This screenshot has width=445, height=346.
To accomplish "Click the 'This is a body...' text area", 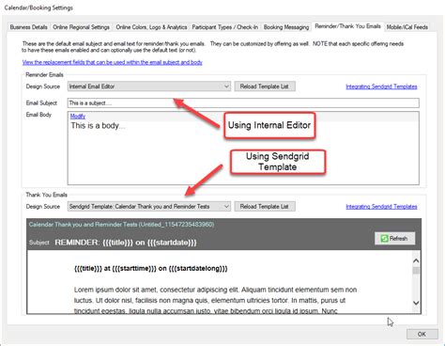I will click(243, 153).
